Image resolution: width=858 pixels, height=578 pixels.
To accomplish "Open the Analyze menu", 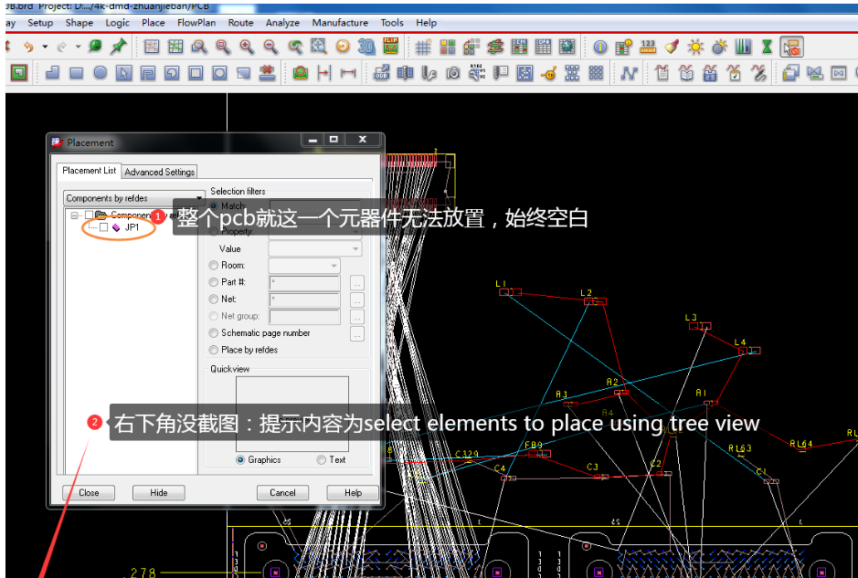I will [x=282, y=23].
